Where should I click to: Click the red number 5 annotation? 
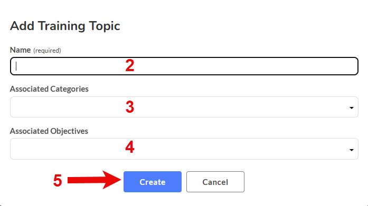58,181
